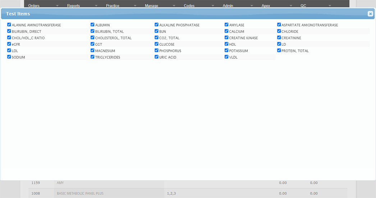Image resolution: width=376 pixels, height=198 pixels.
Task: Open the Apex menu
Action: pyautogui.click(x=266, y=5)
